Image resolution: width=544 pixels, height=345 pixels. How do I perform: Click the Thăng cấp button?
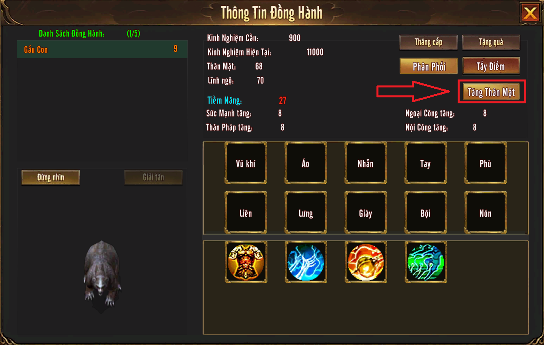tap(428, 42)
